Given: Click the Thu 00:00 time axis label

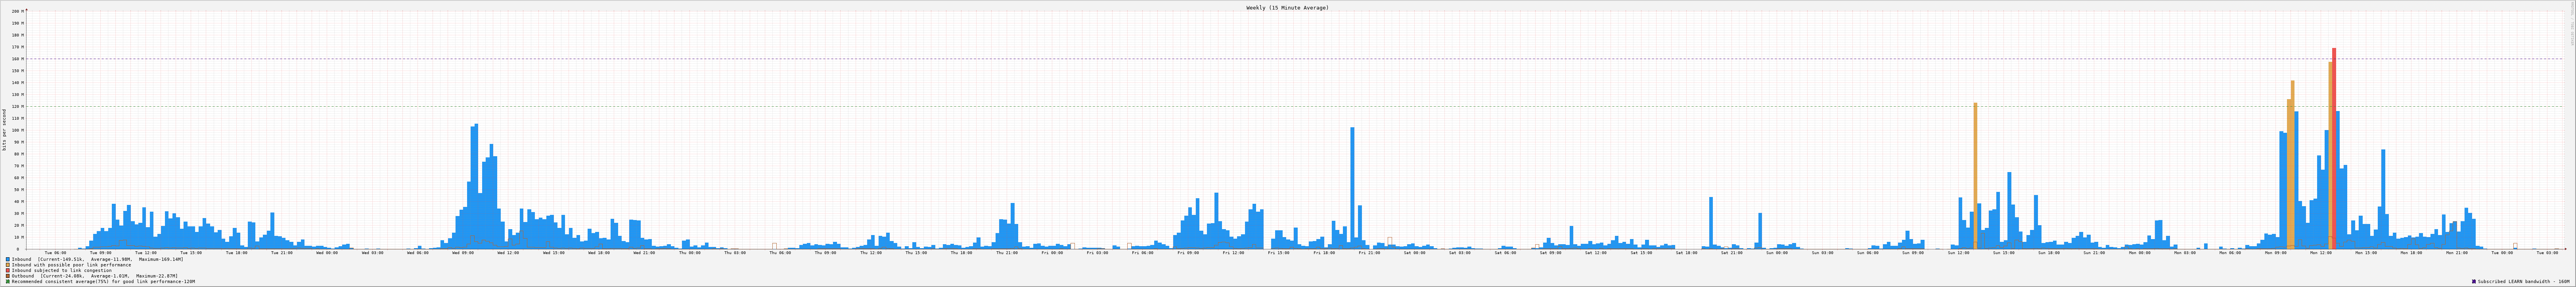Looking at the screenshot, I should [x=690, y=253].
